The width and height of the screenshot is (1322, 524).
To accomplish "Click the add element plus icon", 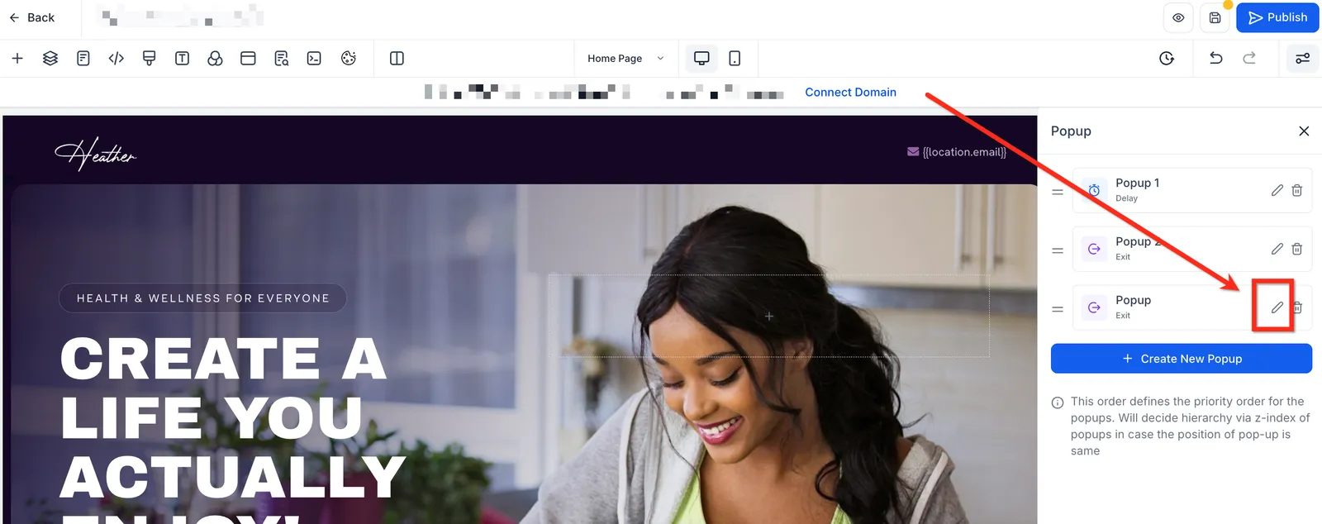I will click(17, 58).
